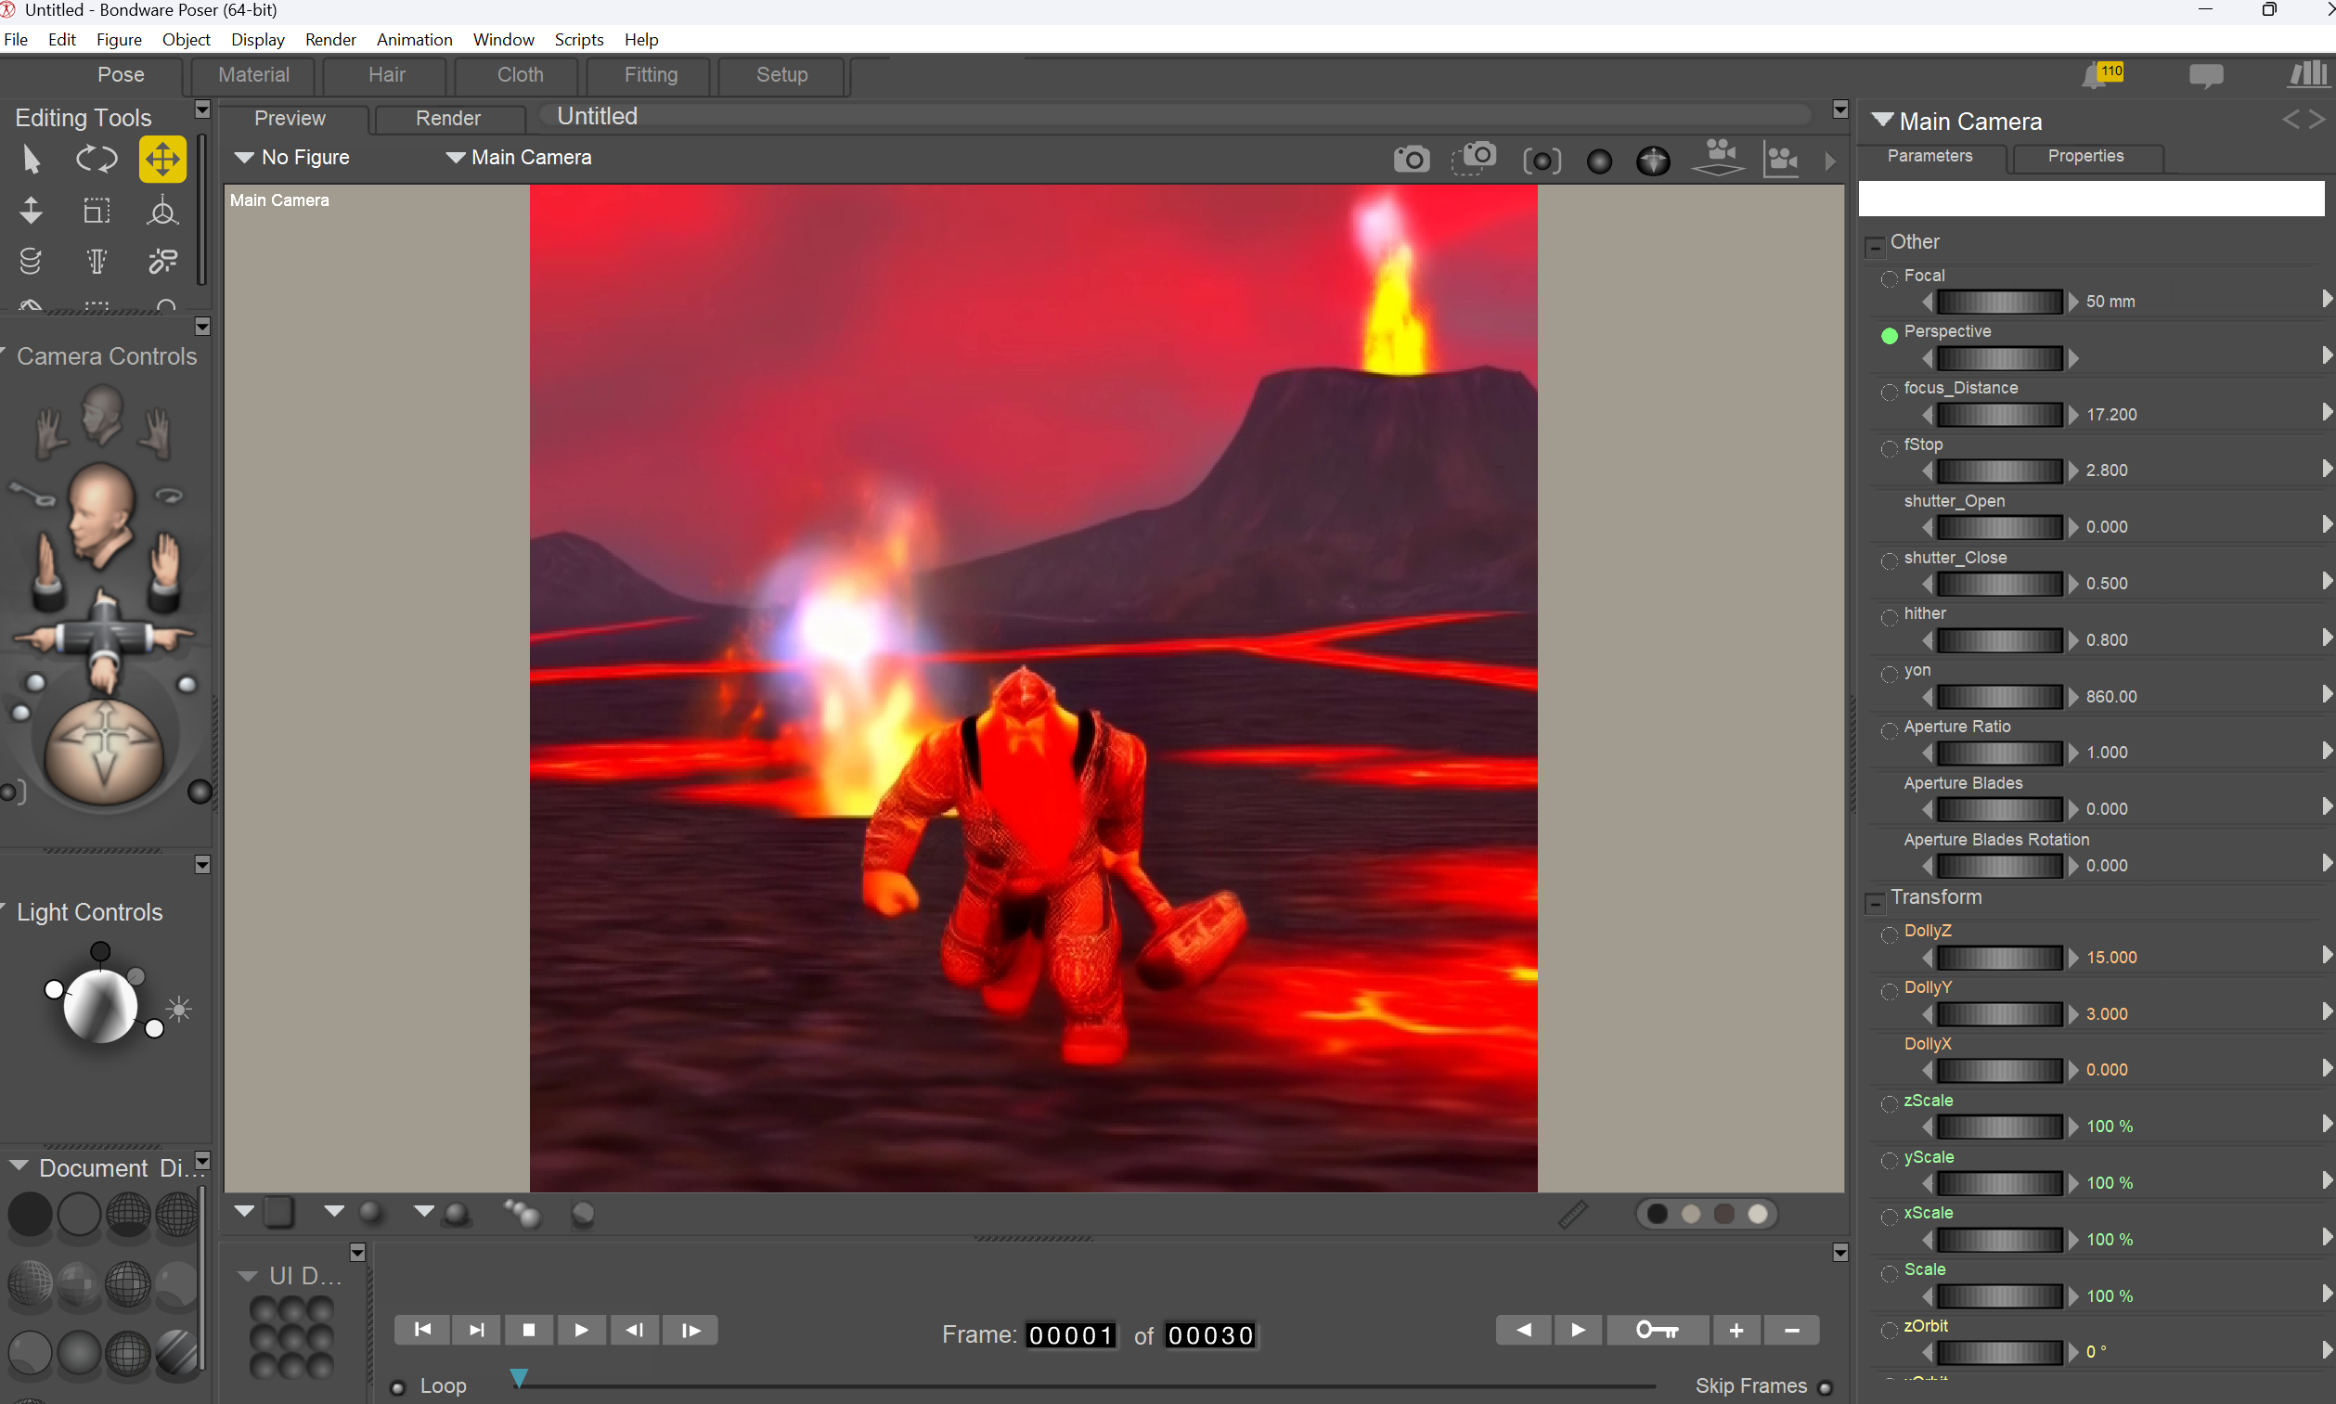Click the light control globe

(98, 1005)
